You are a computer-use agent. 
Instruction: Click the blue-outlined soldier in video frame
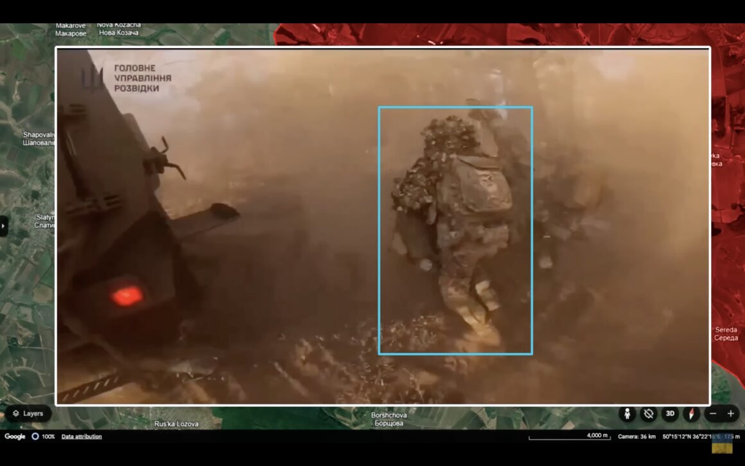pos(455,231)
